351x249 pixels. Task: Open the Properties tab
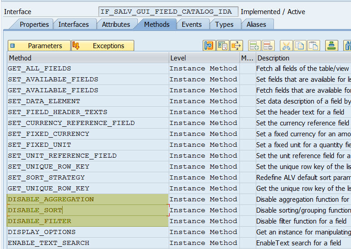[x=34, y=24]
